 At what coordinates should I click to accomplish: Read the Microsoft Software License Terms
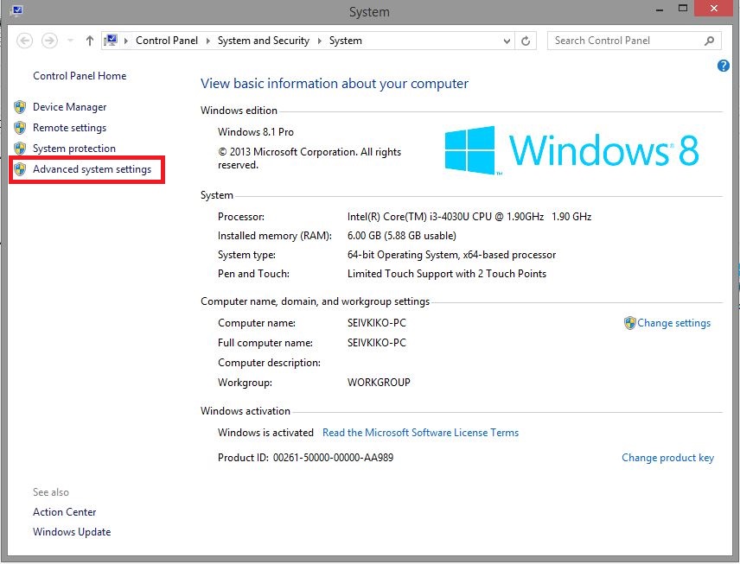(420, 432)
